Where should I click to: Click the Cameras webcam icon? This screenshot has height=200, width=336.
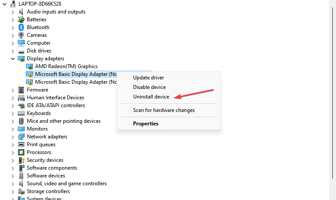(x=21, y=35)
